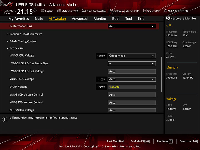Click the 21:15 clock display
Viewport: 200px width, 150px height.
pyautogui.click(x=25, y=12)
